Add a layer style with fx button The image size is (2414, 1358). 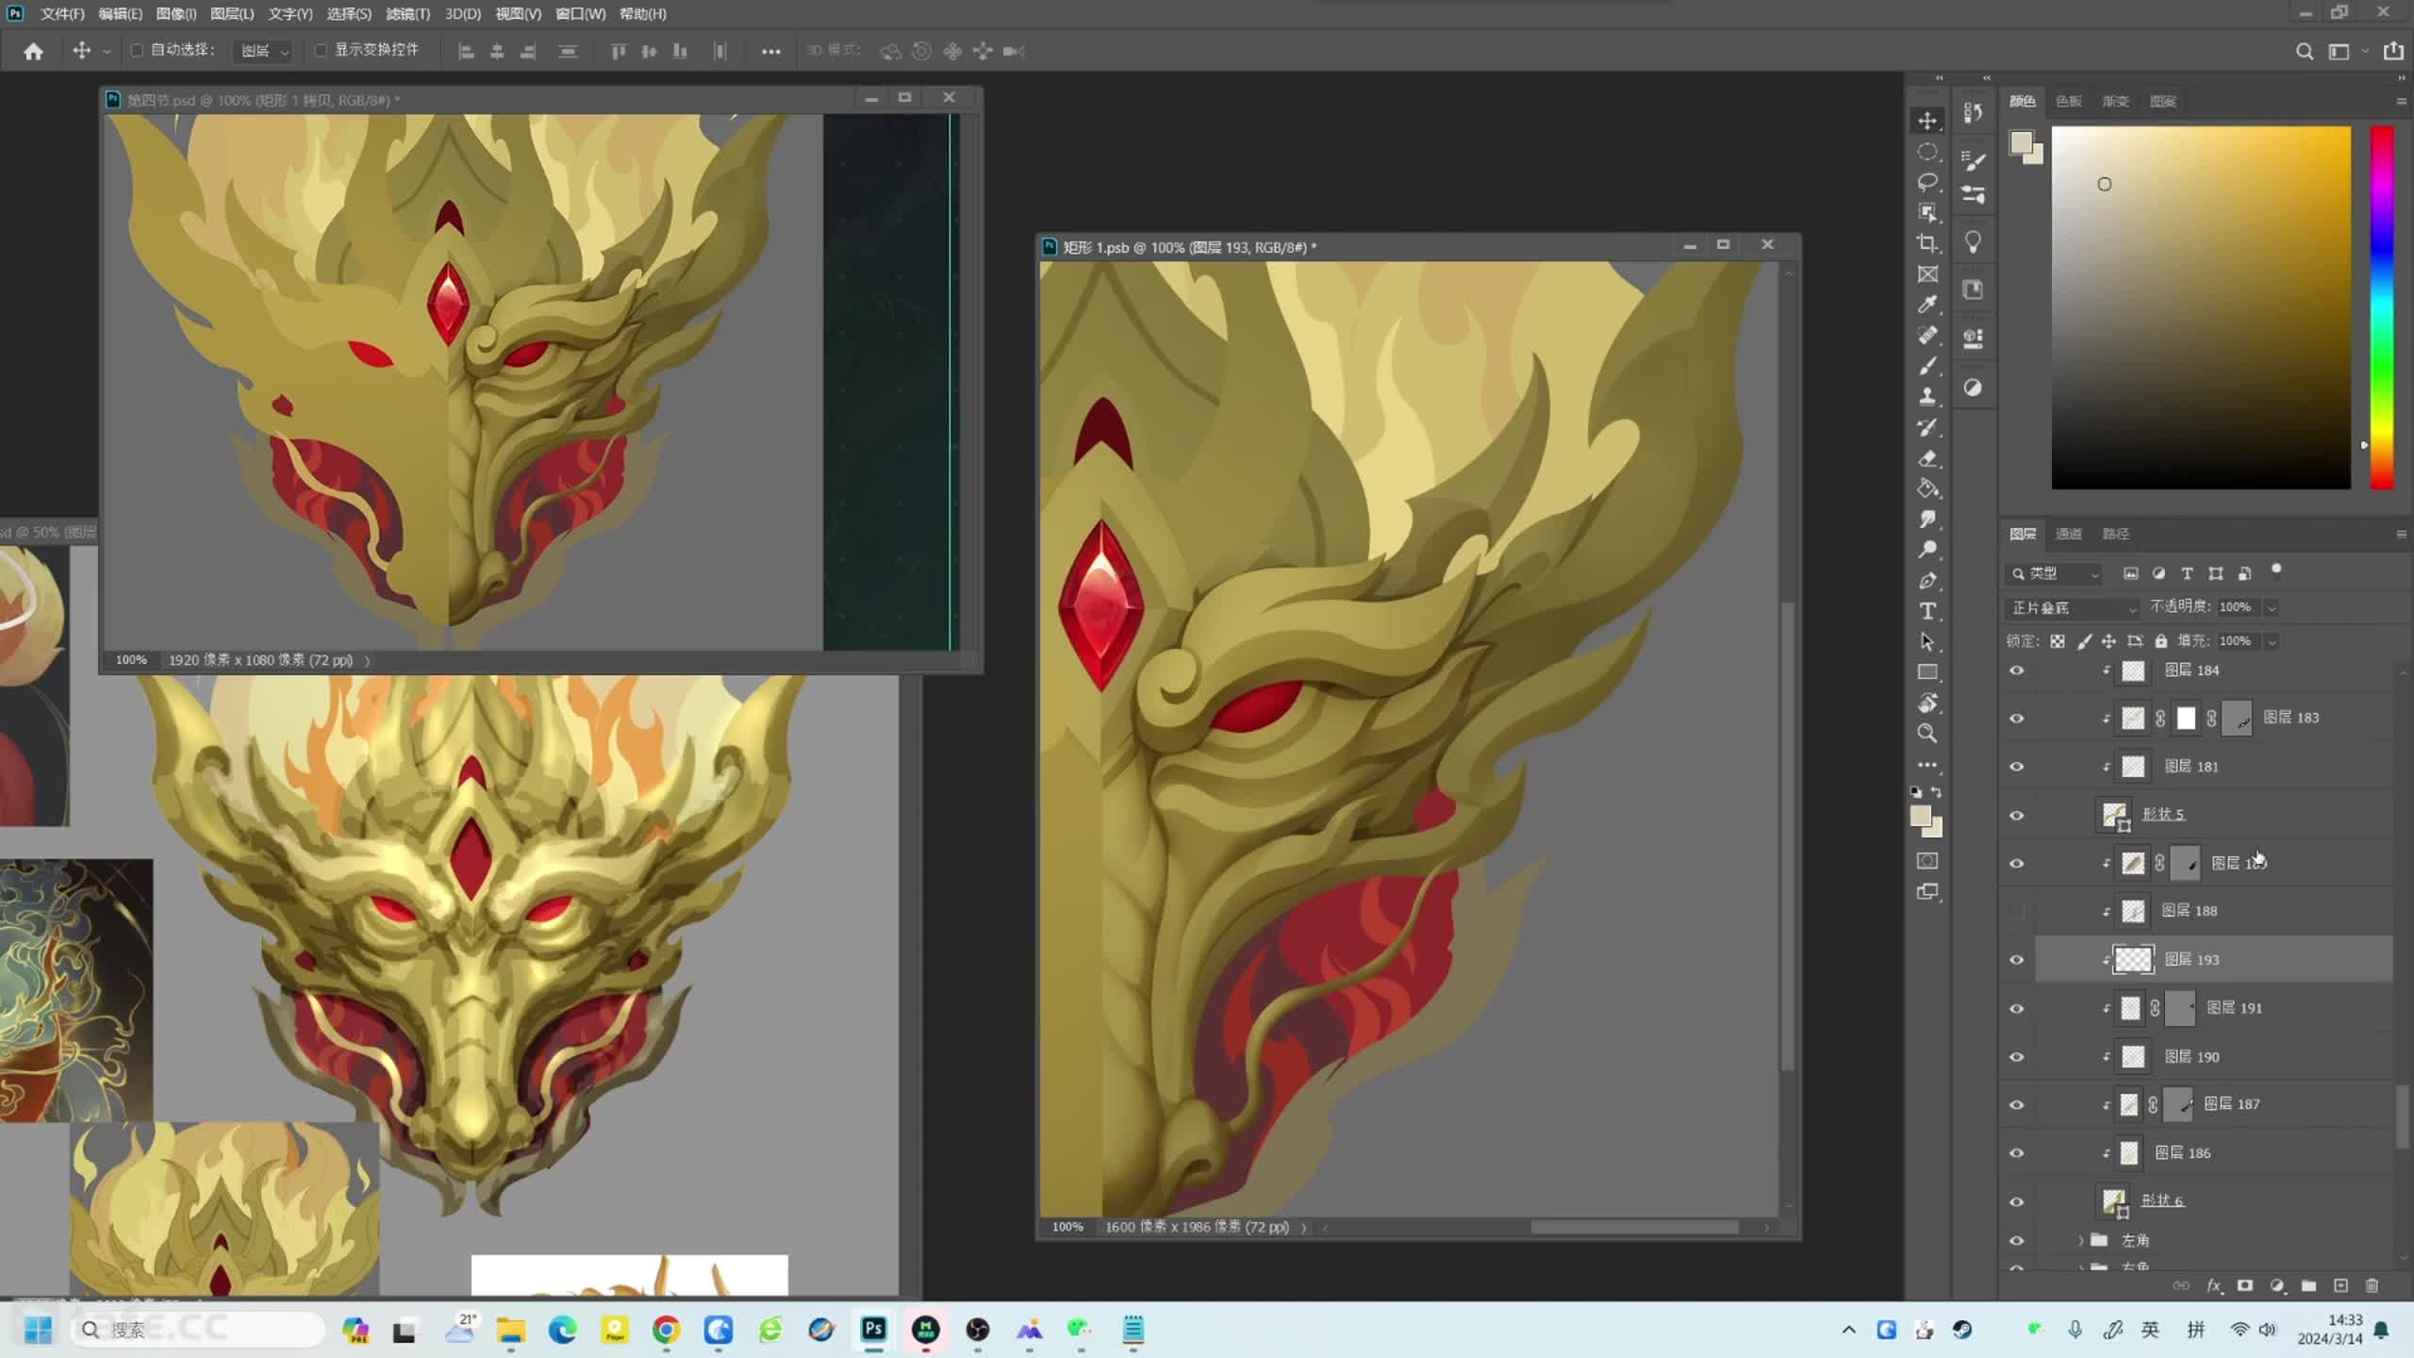point(2214,1285)
